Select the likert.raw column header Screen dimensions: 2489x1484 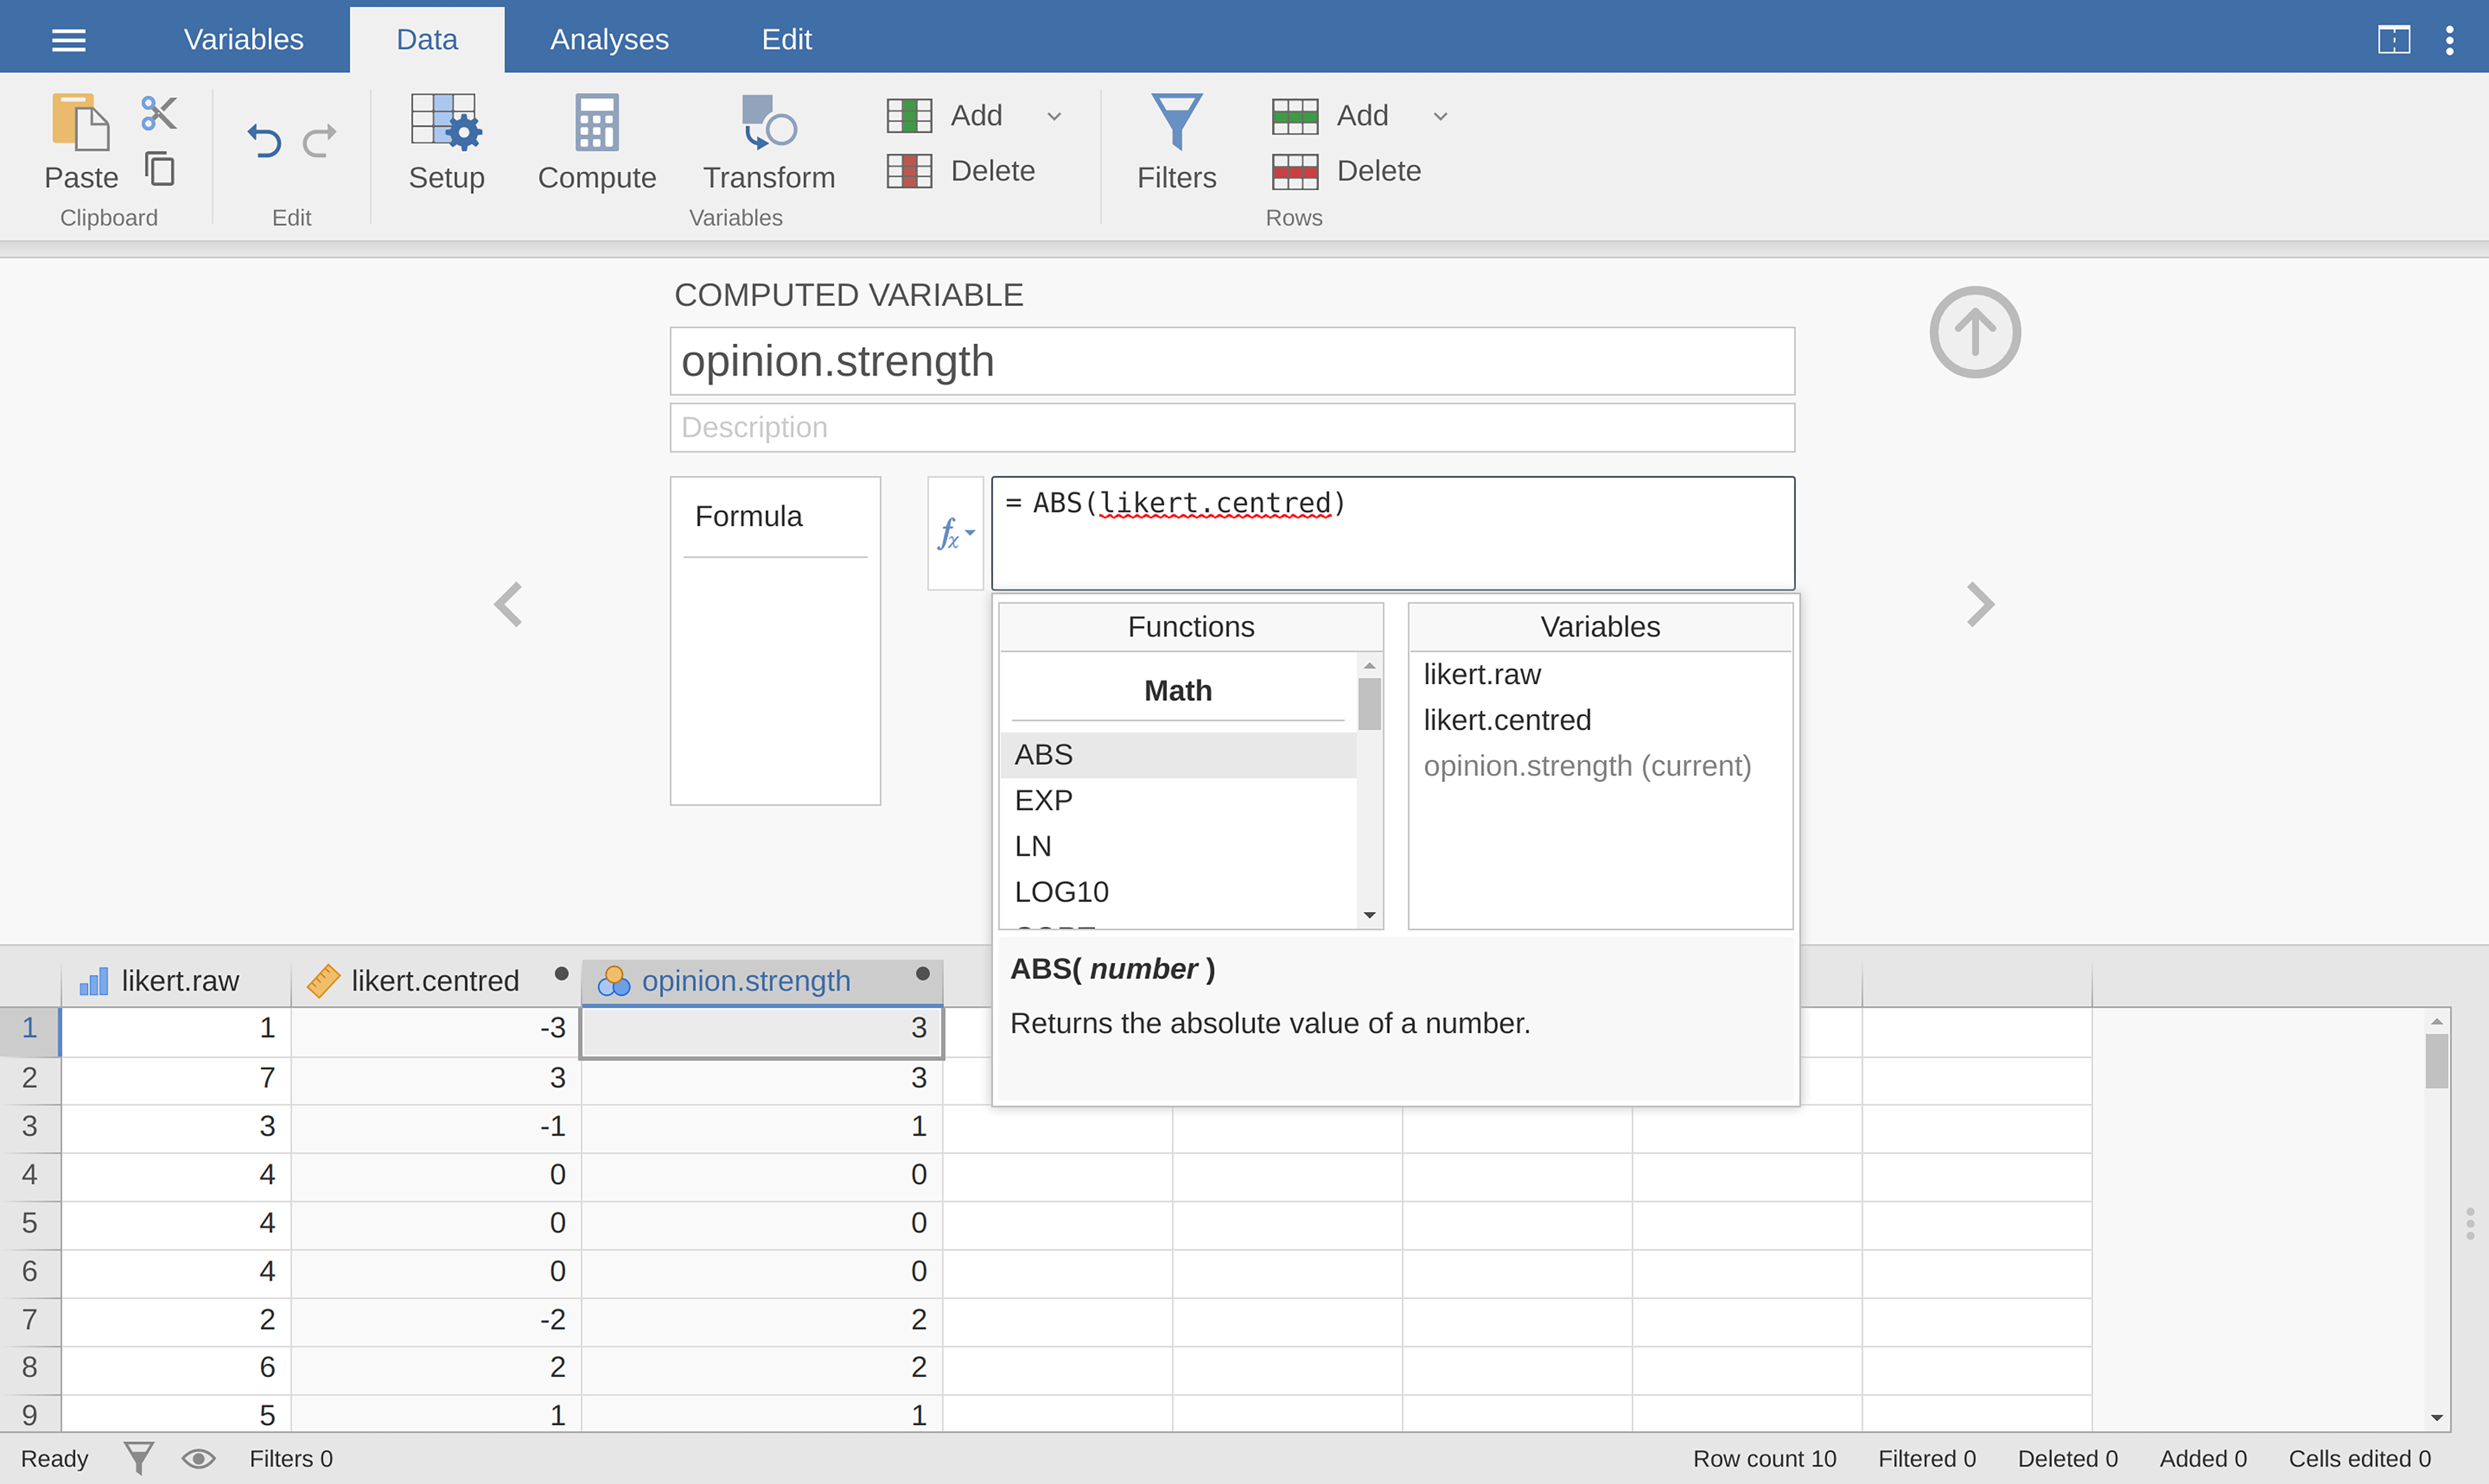click(x=176, y=981)
